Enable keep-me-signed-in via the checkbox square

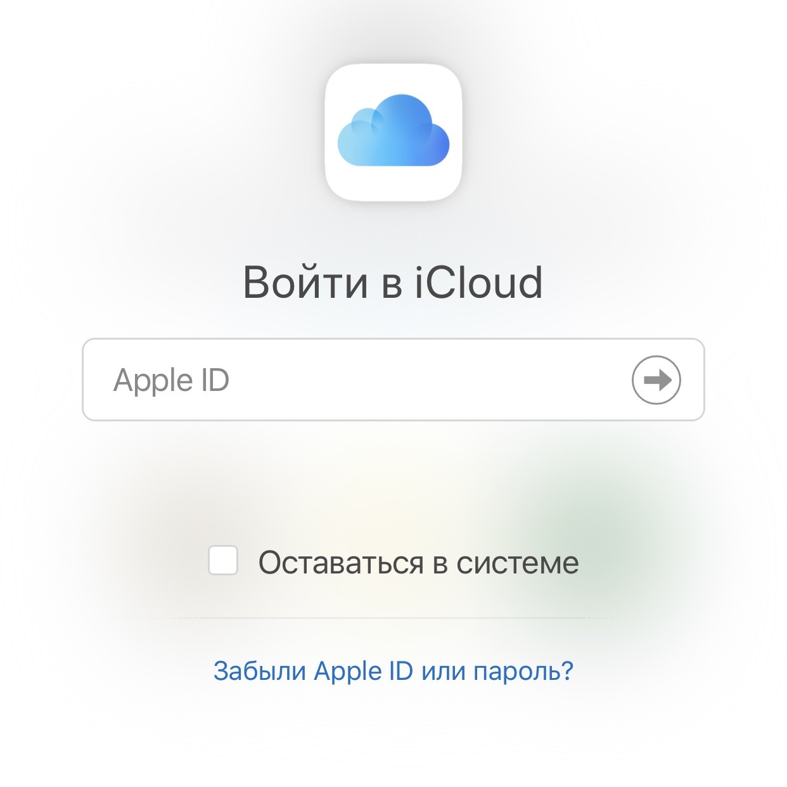[223, 560]
